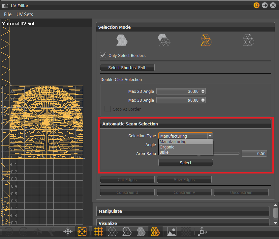Click the Sew Edges button
Image resolution: width=279 pixels, height=239 pixels.
click(184, 179)
